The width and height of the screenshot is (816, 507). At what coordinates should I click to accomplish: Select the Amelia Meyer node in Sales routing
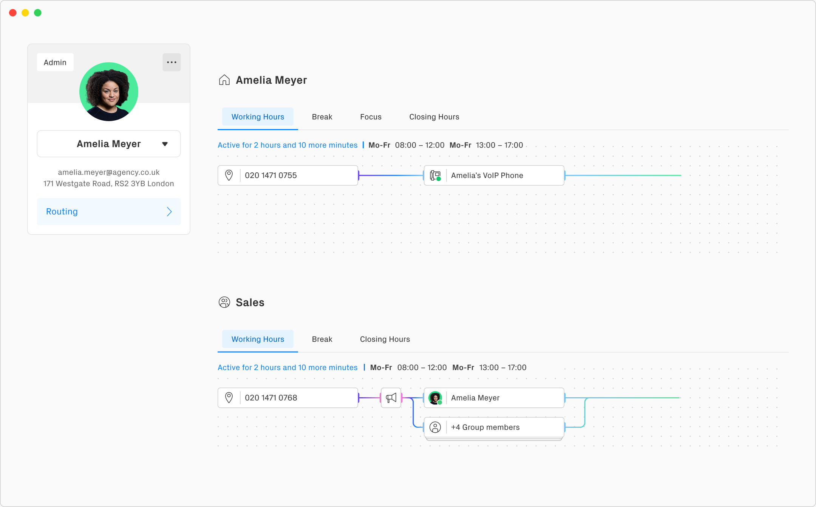click(x=494, y=398)
